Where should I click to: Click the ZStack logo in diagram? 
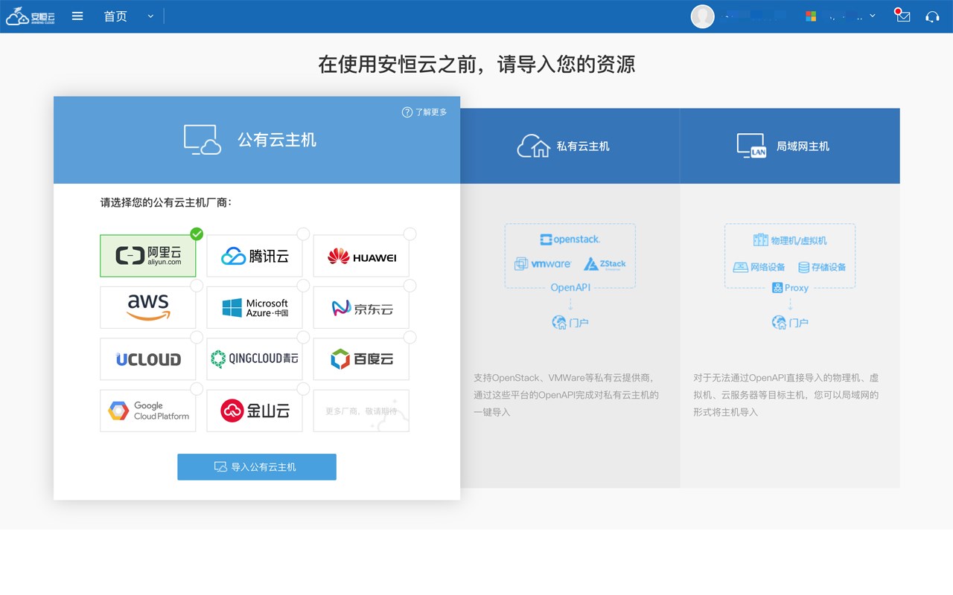605,264
